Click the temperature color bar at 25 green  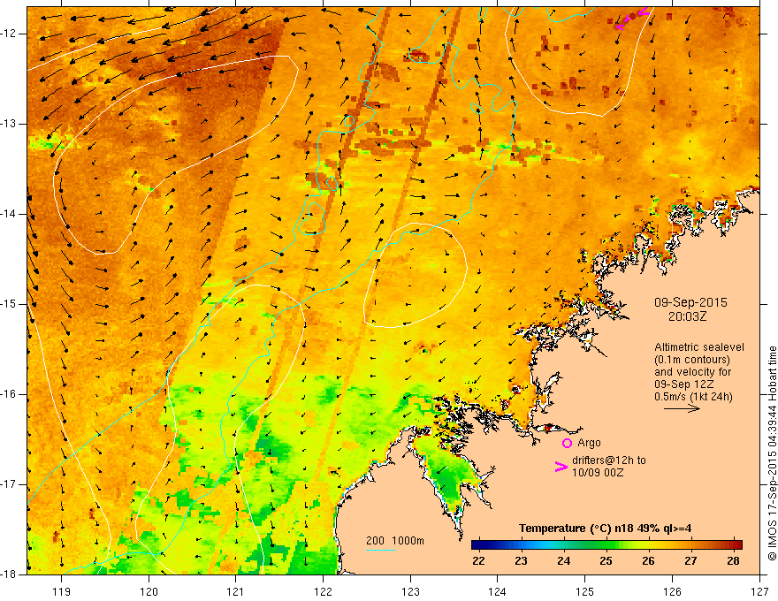pyautogui.click(x=606, y=544)
